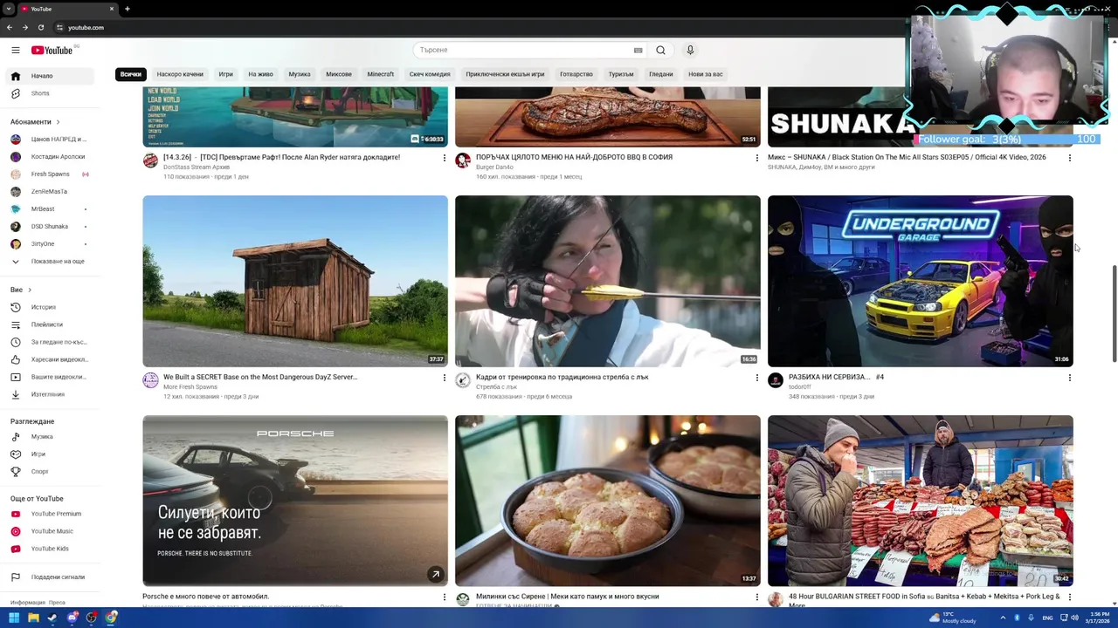The height and width of the screenshot is (628, 1118).
Task: Reload page with browser refresh button
Action: pos(40,27)
